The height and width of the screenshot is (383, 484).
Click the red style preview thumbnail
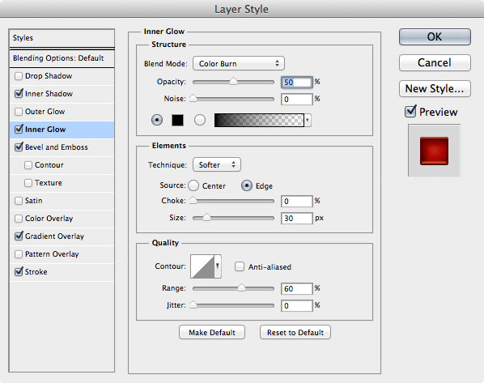(x=434, y=151)
